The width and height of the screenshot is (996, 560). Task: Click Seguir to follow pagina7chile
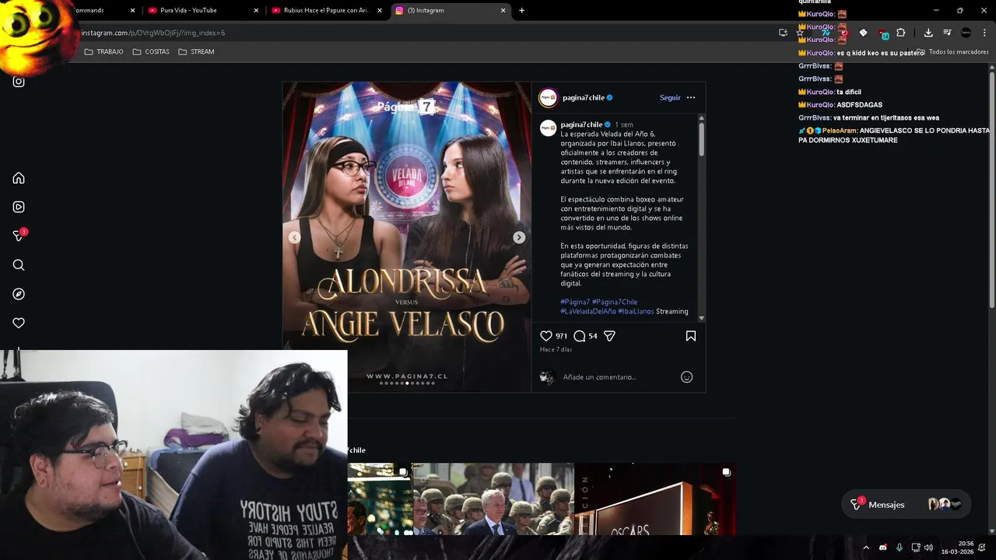click(670, 98)
